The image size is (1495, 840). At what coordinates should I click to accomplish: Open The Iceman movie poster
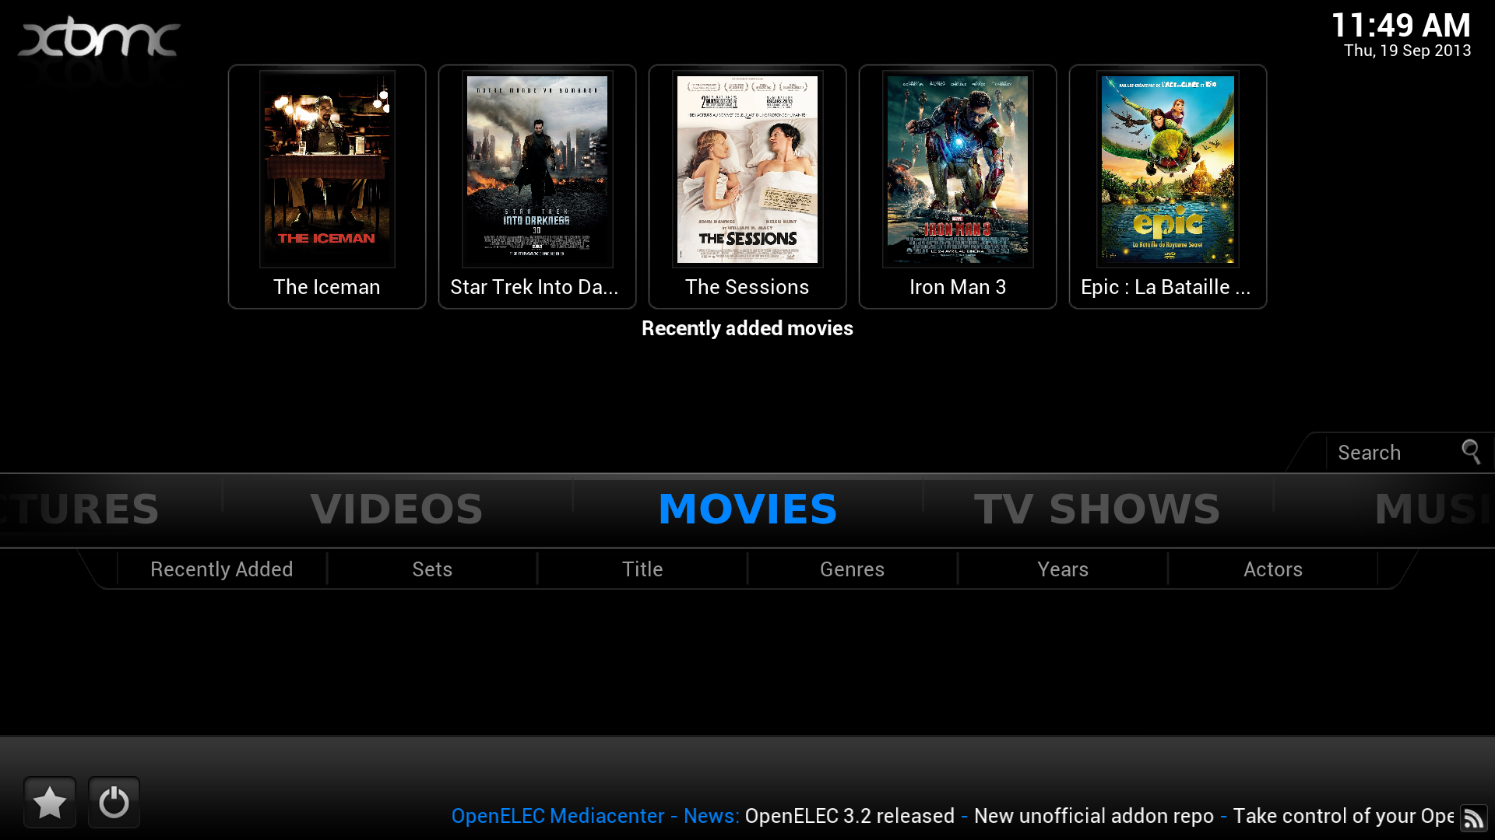327,170
